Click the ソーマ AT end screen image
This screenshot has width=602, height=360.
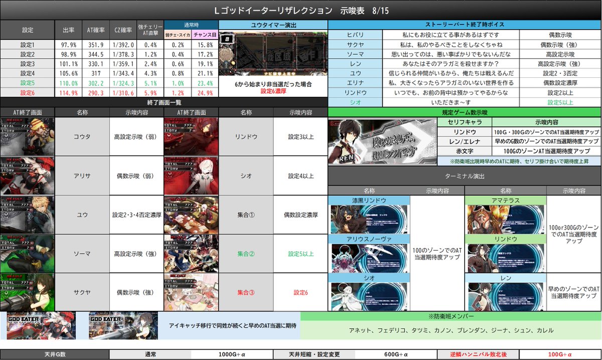(x=27, y=253)
